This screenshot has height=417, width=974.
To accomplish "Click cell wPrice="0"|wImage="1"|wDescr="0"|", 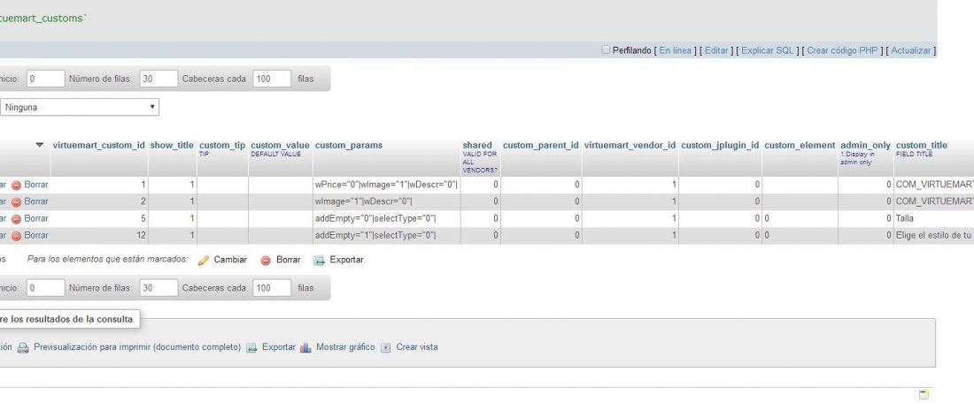I will click(386, 185).
